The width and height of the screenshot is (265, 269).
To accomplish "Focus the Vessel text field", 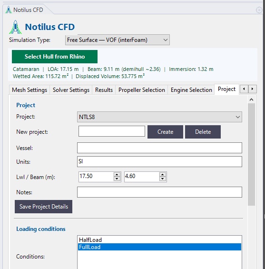I will click(159, 148).
